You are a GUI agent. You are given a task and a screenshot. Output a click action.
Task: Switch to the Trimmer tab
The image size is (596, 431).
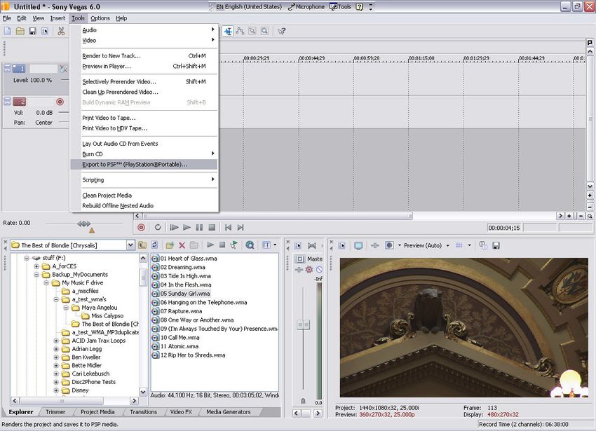point(55,412)
